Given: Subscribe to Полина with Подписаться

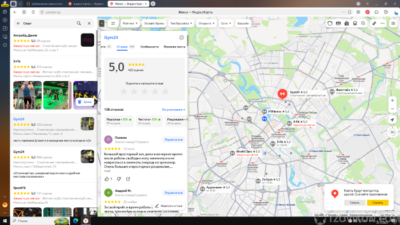Looking at the screenshot, I should pyautogui.click(x=174, y=140).
